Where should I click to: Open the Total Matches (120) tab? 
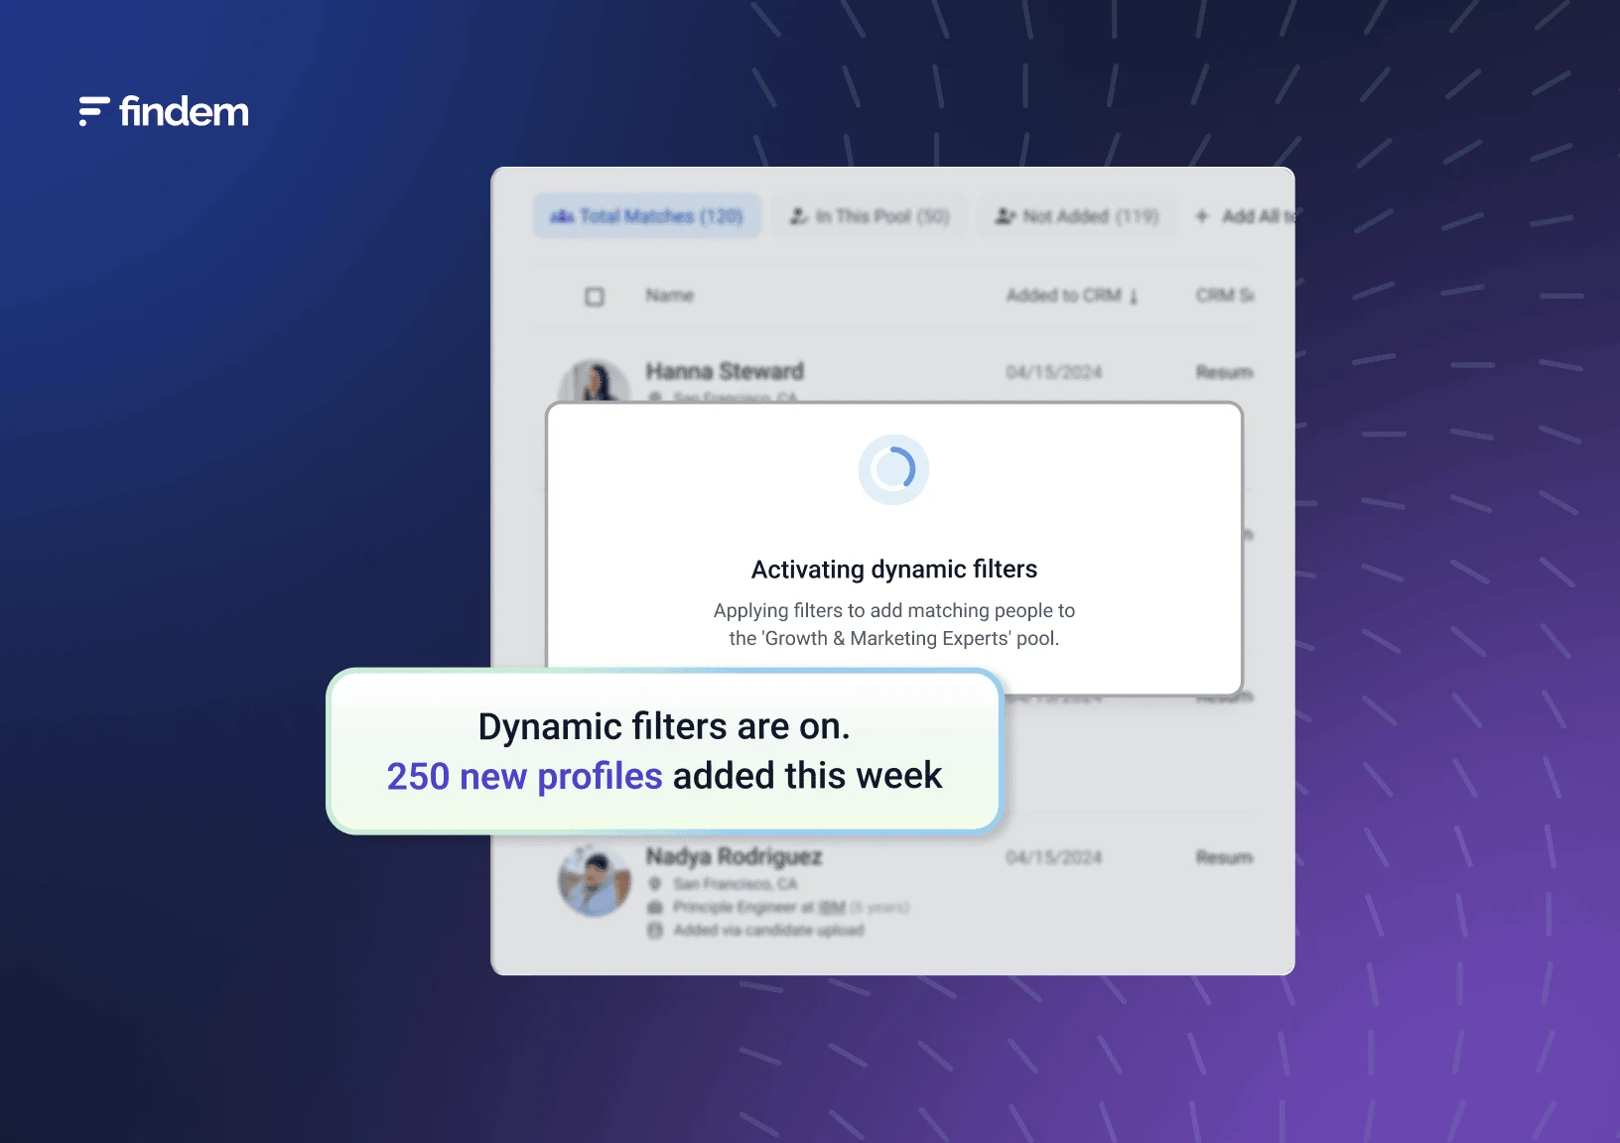coord(647,216)
